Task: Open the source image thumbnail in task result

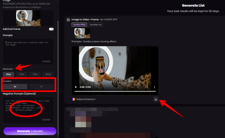Action: [82, 33]
